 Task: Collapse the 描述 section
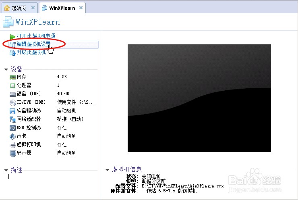coord(6,170)
